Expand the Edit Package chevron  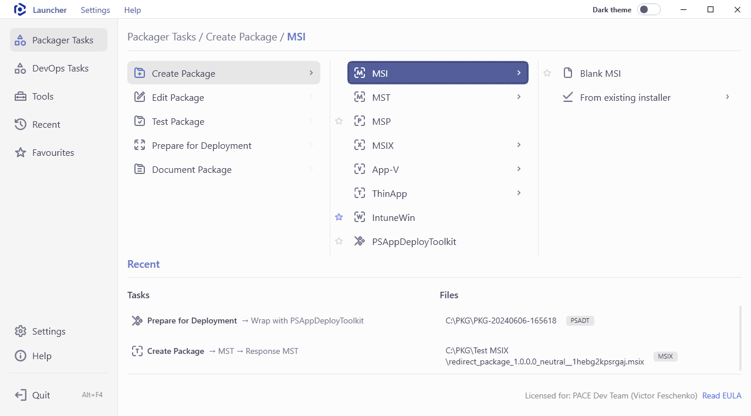[310, 97]
